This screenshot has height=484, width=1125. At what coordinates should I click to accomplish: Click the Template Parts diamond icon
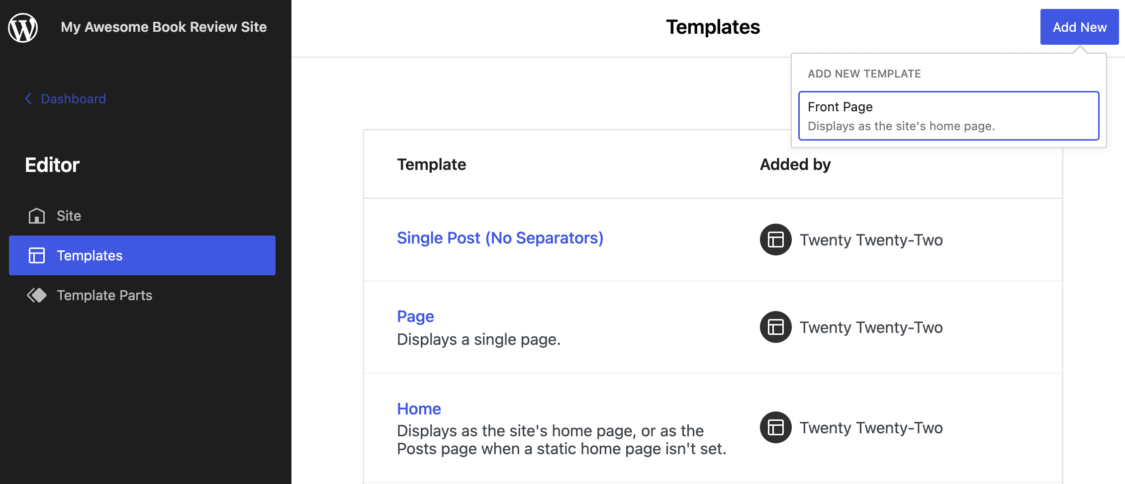pyautogui.click(x=37, y=295)
